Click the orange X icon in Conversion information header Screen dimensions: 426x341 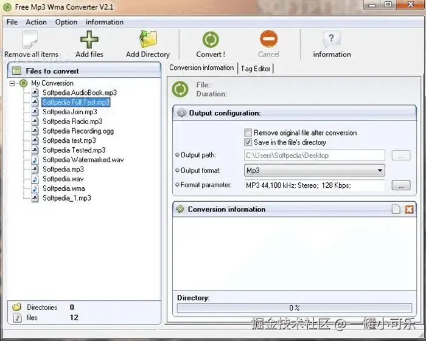click(409, 209)
